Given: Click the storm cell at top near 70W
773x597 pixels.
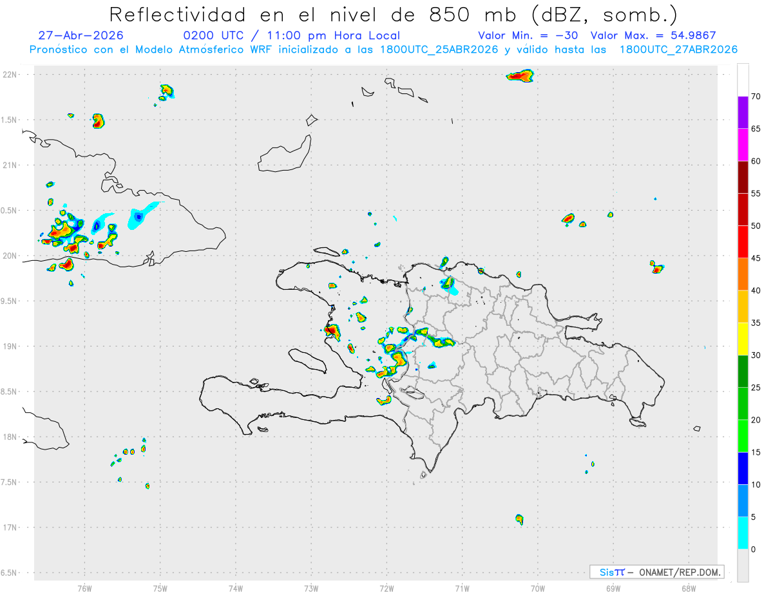Looking at the screenshot, I should point(520,76).
